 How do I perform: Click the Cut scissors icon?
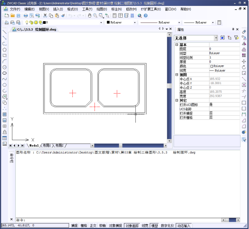[x=45, y=16]
